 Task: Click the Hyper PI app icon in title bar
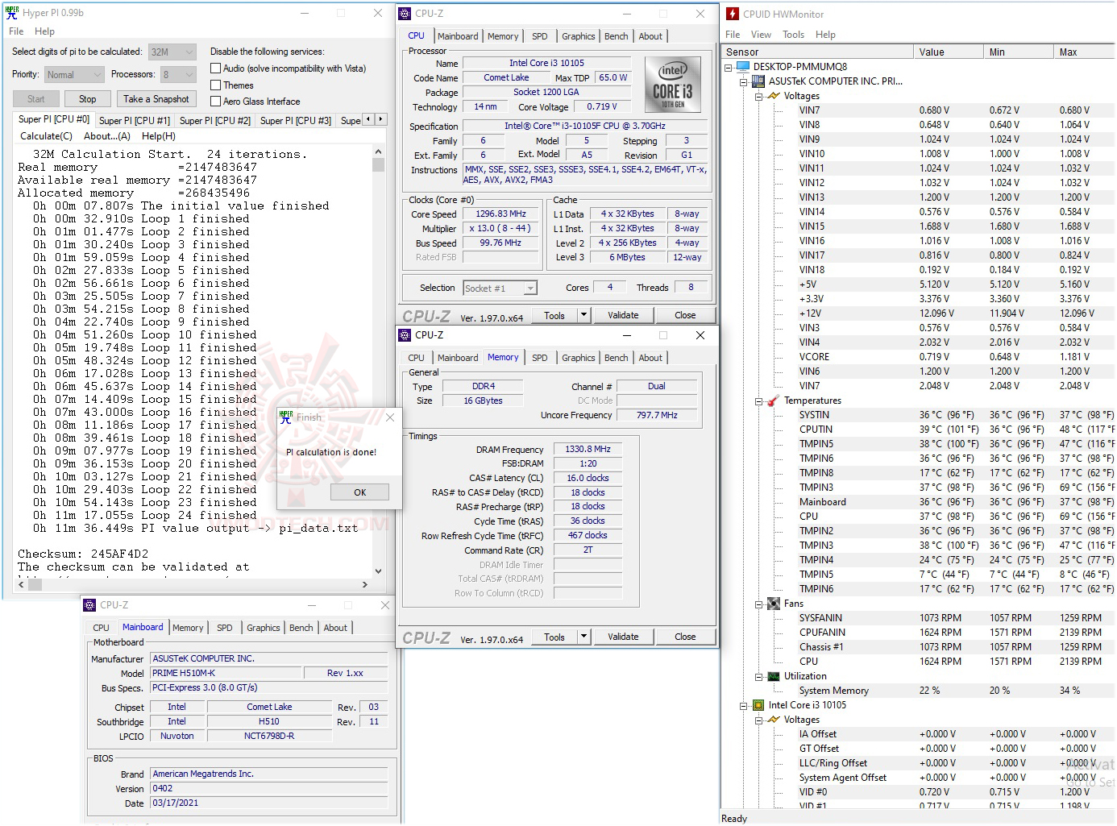click(x=12, y=13)
